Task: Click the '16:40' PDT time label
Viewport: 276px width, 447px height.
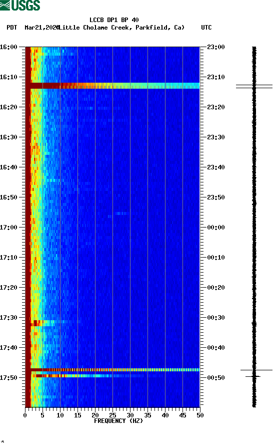Action: click(x=8, y=167)
